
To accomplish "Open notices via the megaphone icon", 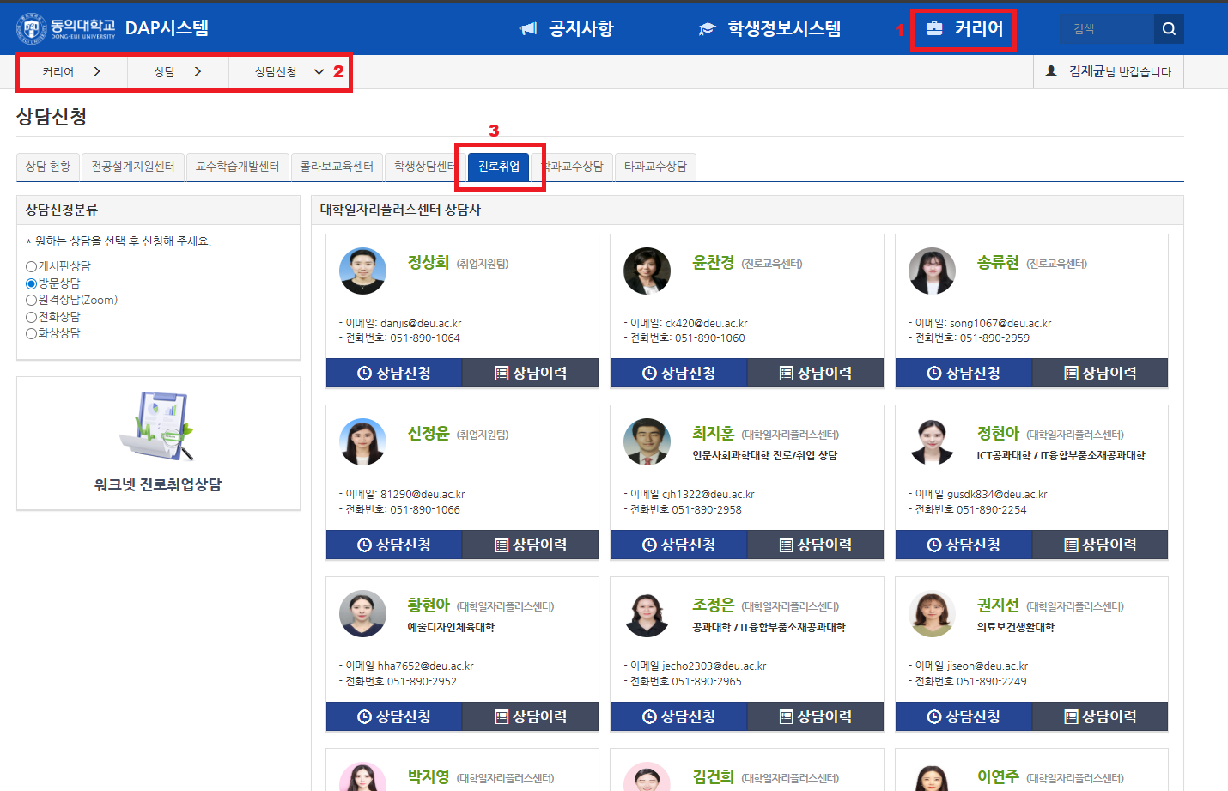I will click(528, 29).
